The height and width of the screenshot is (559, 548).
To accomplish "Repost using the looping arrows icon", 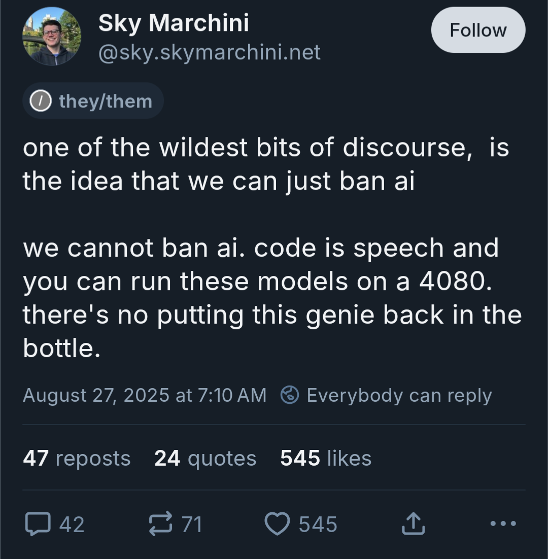I will coord(160,523).
